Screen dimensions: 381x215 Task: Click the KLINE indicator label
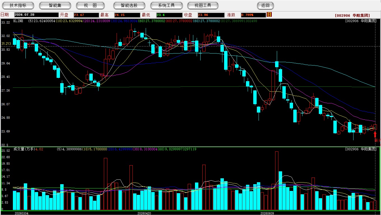[18, 21]
